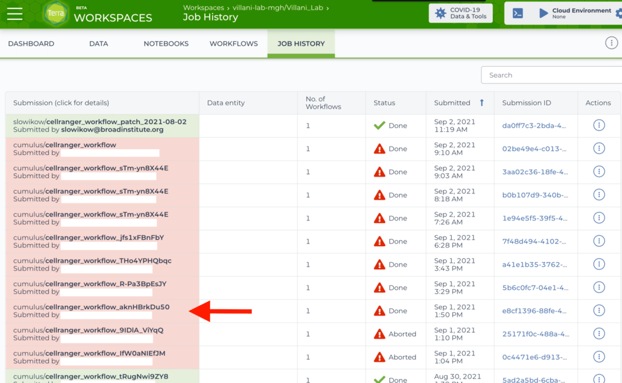Viewport: 622px width, 383px height.
Task: Open workspace actions menu beside tabs
Action: [610, 43]
